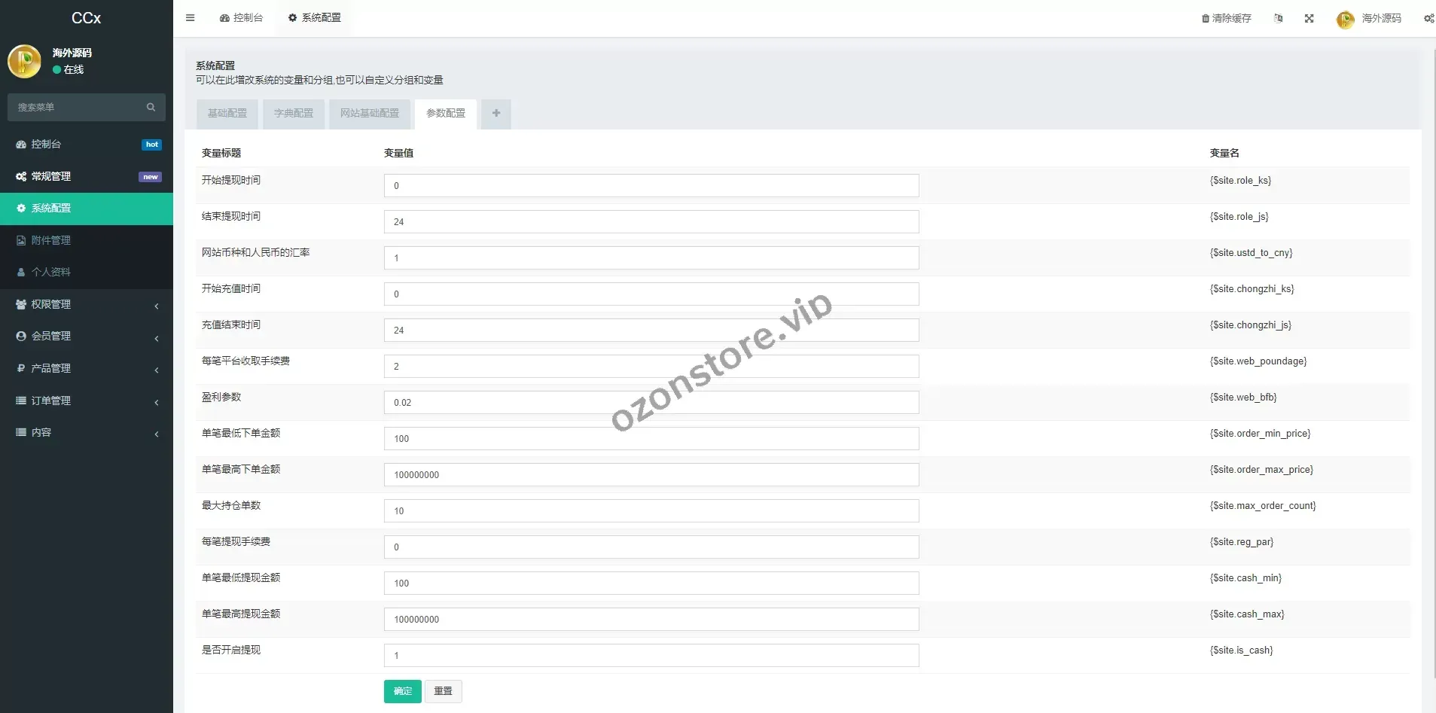Expand the 产品管理 sidebar menu

87,368
